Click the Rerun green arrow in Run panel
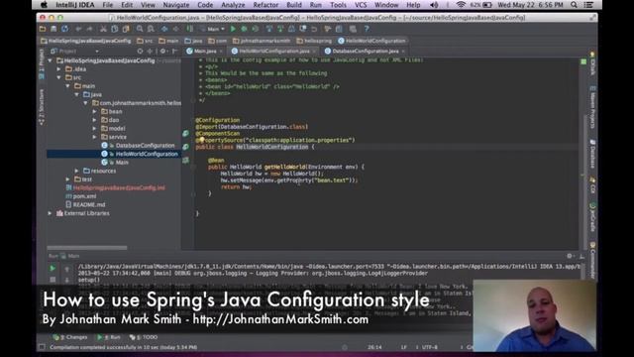 pos(53,269)
